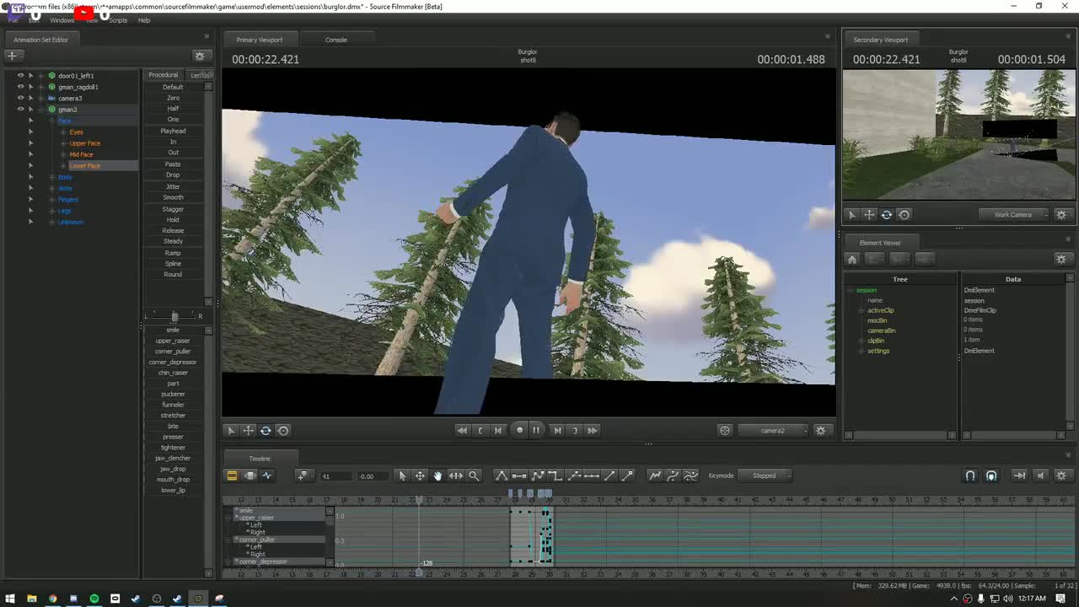This screenshot has height=607, width=1079.
Task: Expand the Upper Face control group
Action: click(63, 143)
